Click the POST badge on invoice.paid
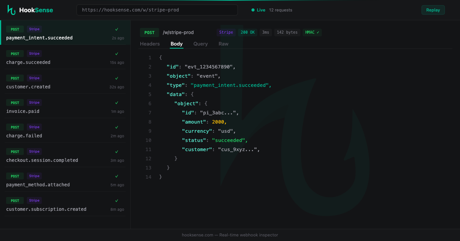 (15, 103)
